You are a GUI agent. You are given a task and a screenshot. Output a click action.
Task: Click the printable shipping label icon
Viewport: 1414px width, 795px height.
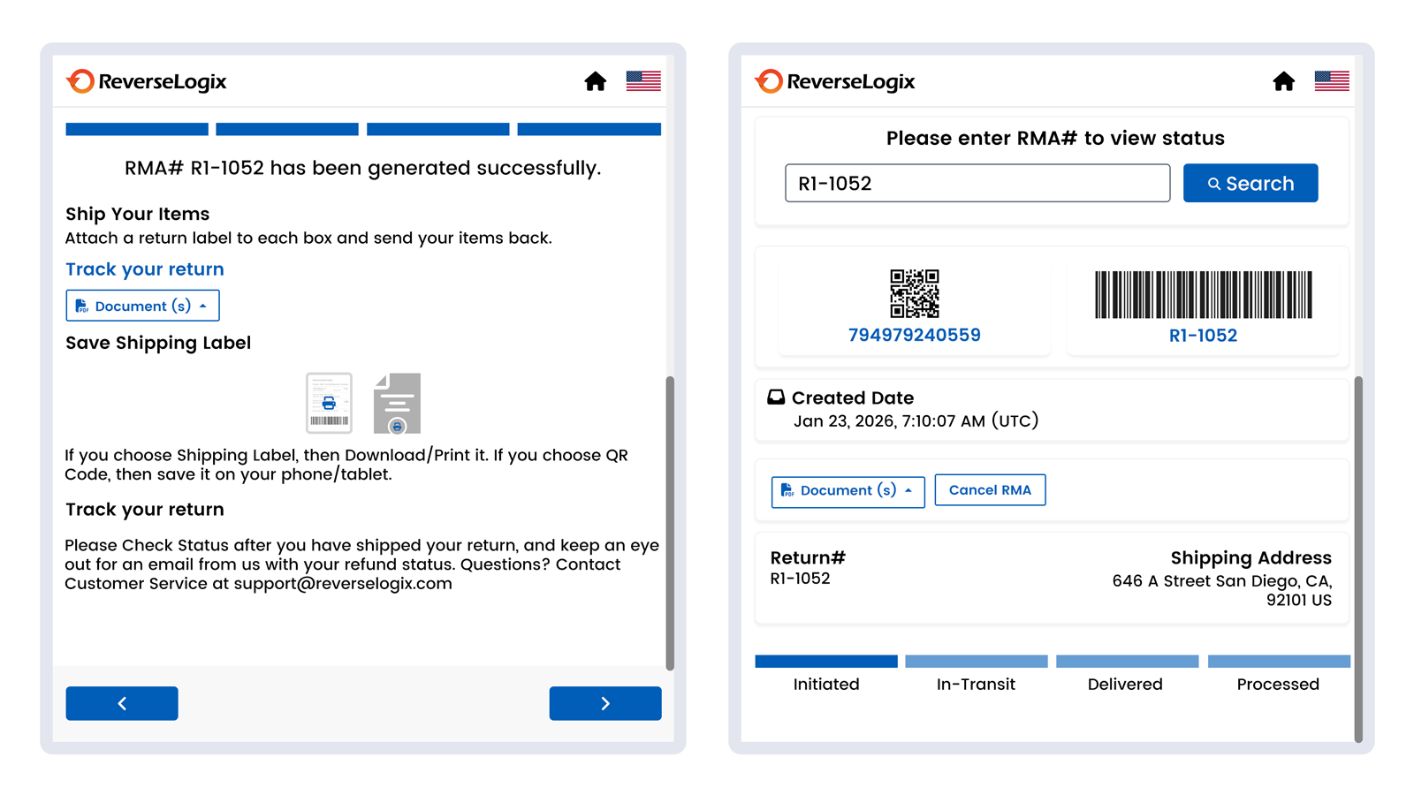click(x=328, y=404)
